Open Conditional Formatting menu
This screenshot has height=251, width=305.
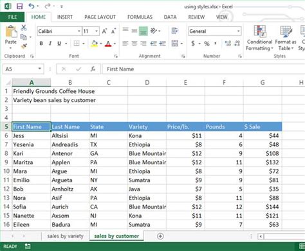pos(259,38)
